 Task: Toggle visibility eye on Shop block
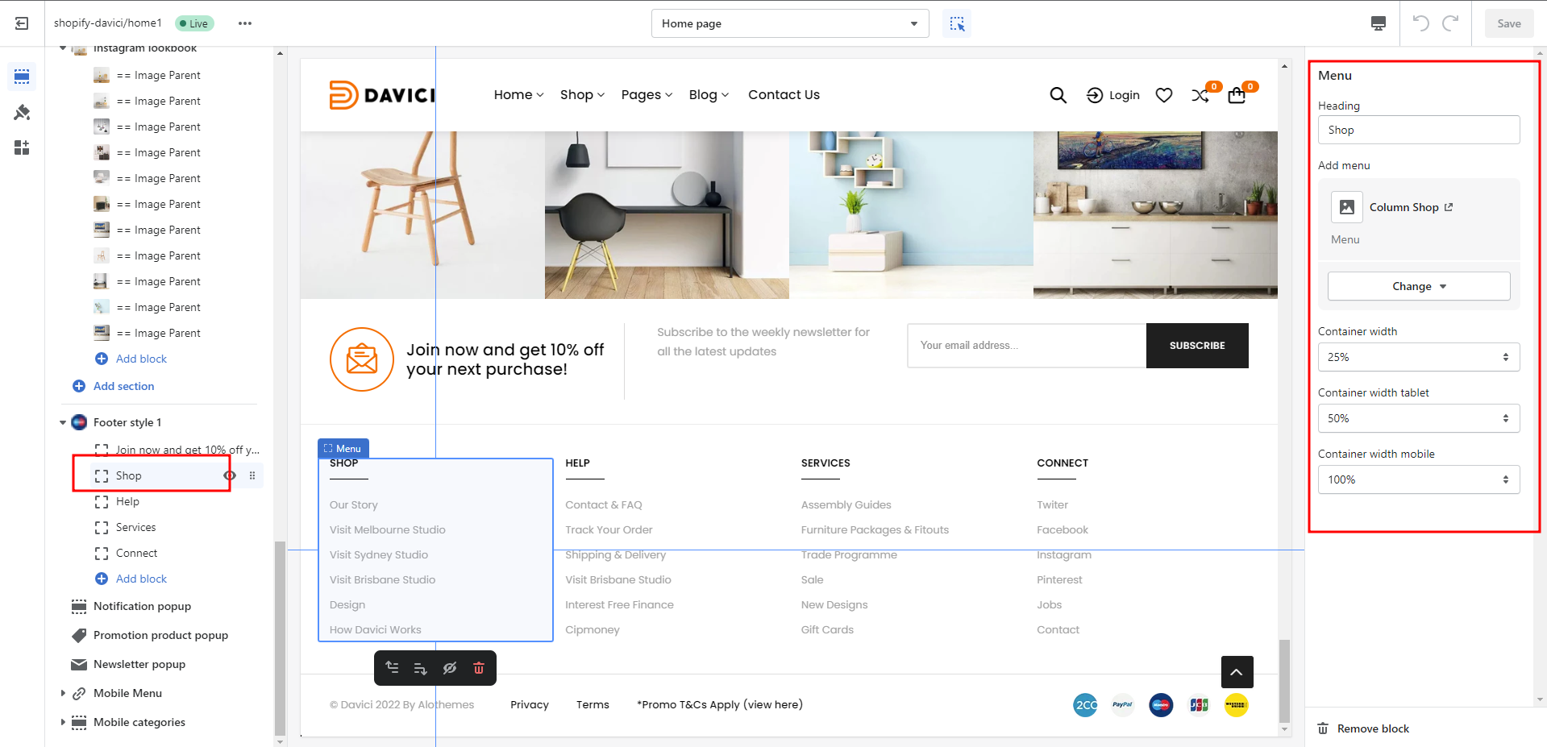pos(230,475)
